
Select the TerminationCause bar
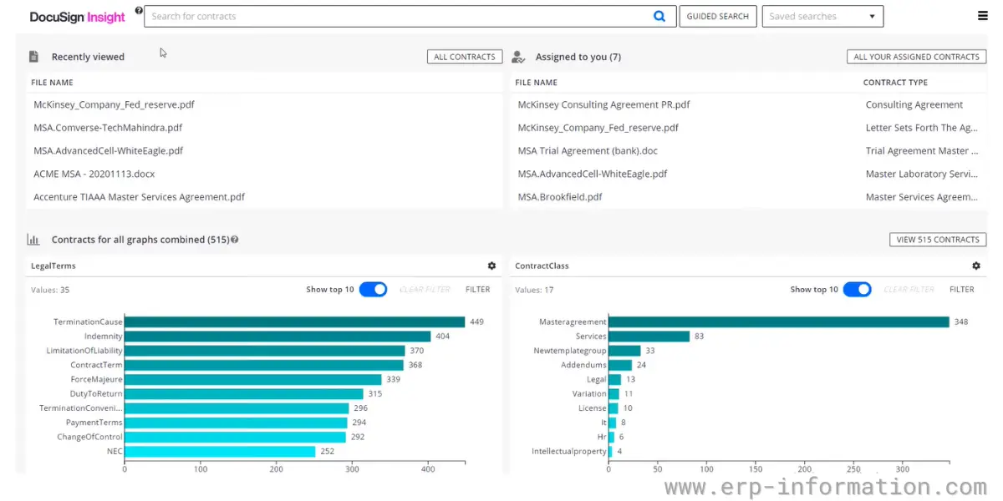click(295, 321)
